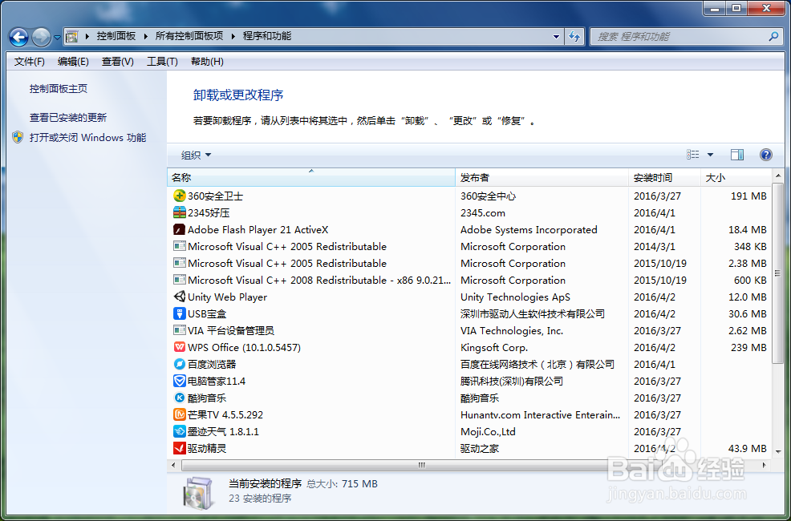791x521 pixels.
Task: Open the 组织 dropdown menu
Action: coord(196,155)
